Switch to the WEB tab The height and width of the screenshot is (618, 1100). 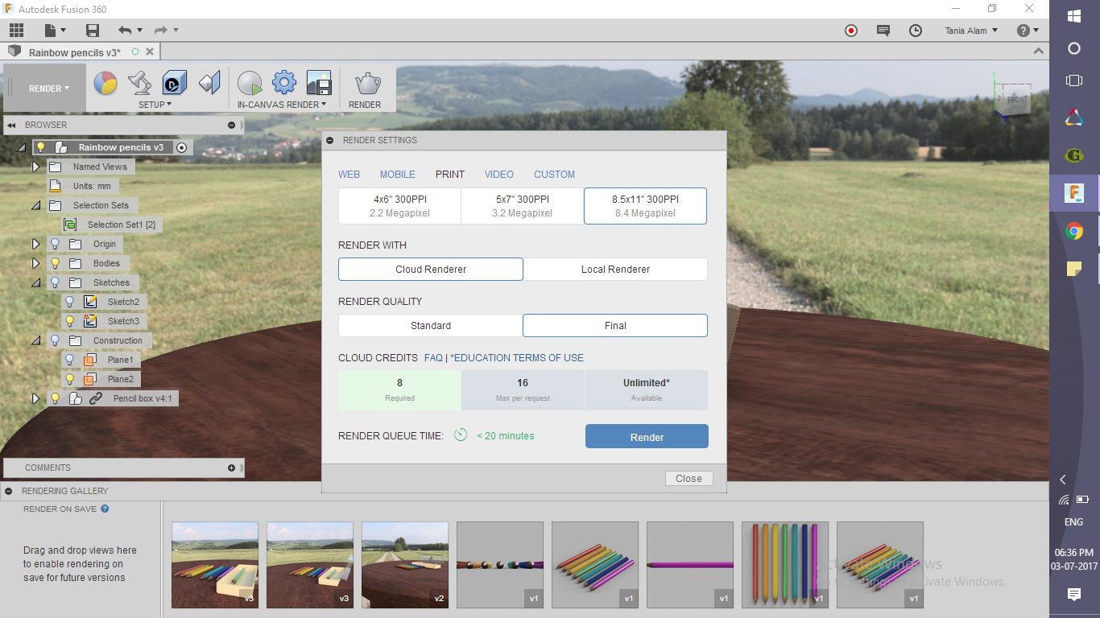click(x=349, y=175)
